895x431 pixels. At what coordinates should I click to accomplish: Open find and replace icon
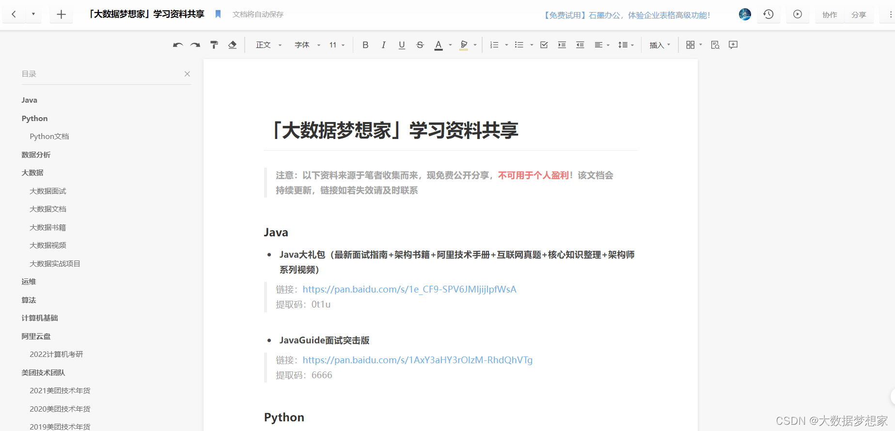click(x=715, y=45)
